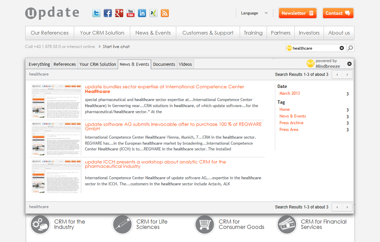Open result about REGWARE GmbH purchase offer
The height and width of the screenshot is (242, 380).
[173, 126]
